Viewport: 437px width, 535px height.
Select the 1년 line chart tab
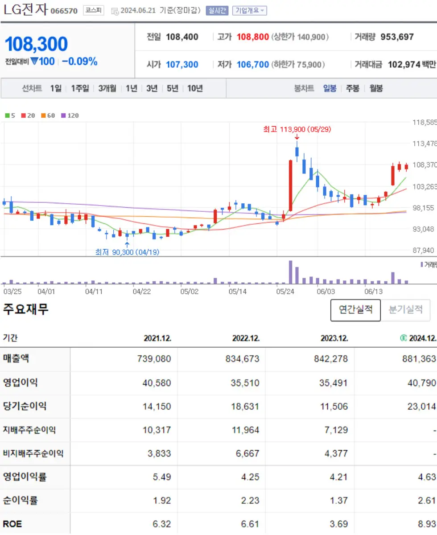[x=131, y=88]
